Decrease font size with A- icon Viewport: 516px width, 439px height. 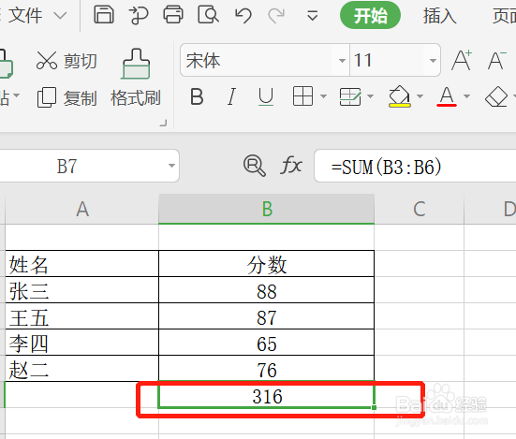tap(496, 61)
